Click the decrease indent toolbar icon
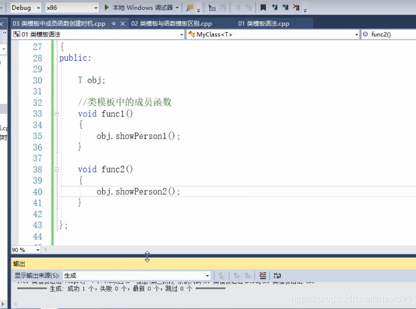Viewport: 416px width, 309px height. (x=238, y=7)
